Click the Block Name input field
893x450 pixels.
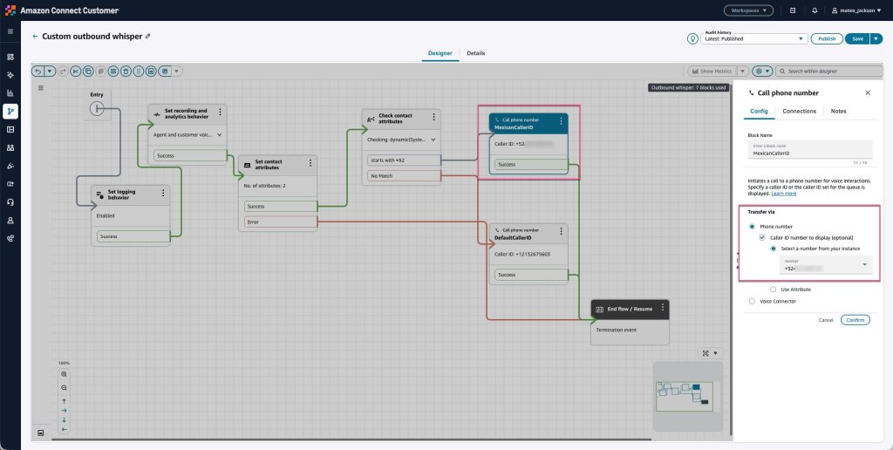click(x=810, y=150)
